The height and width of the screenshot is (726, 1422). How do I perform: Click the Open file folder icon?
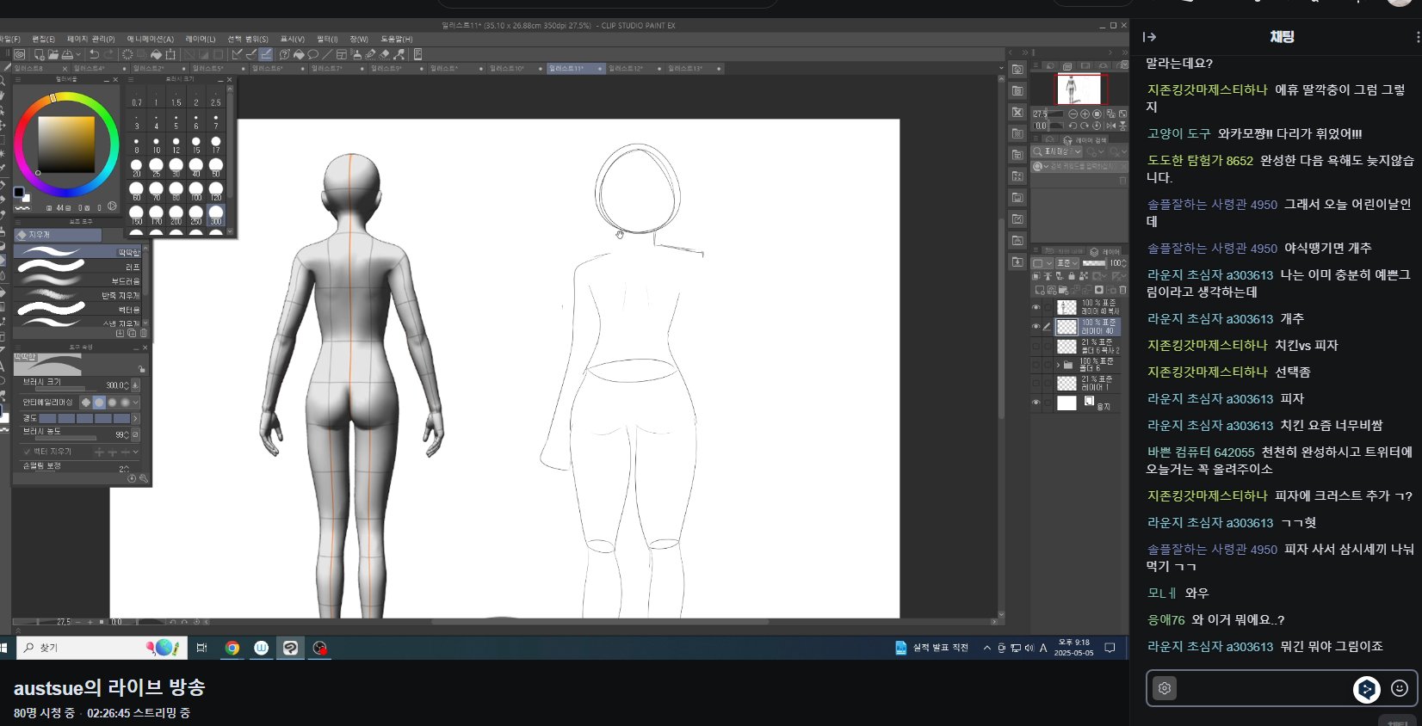(53, 54)
